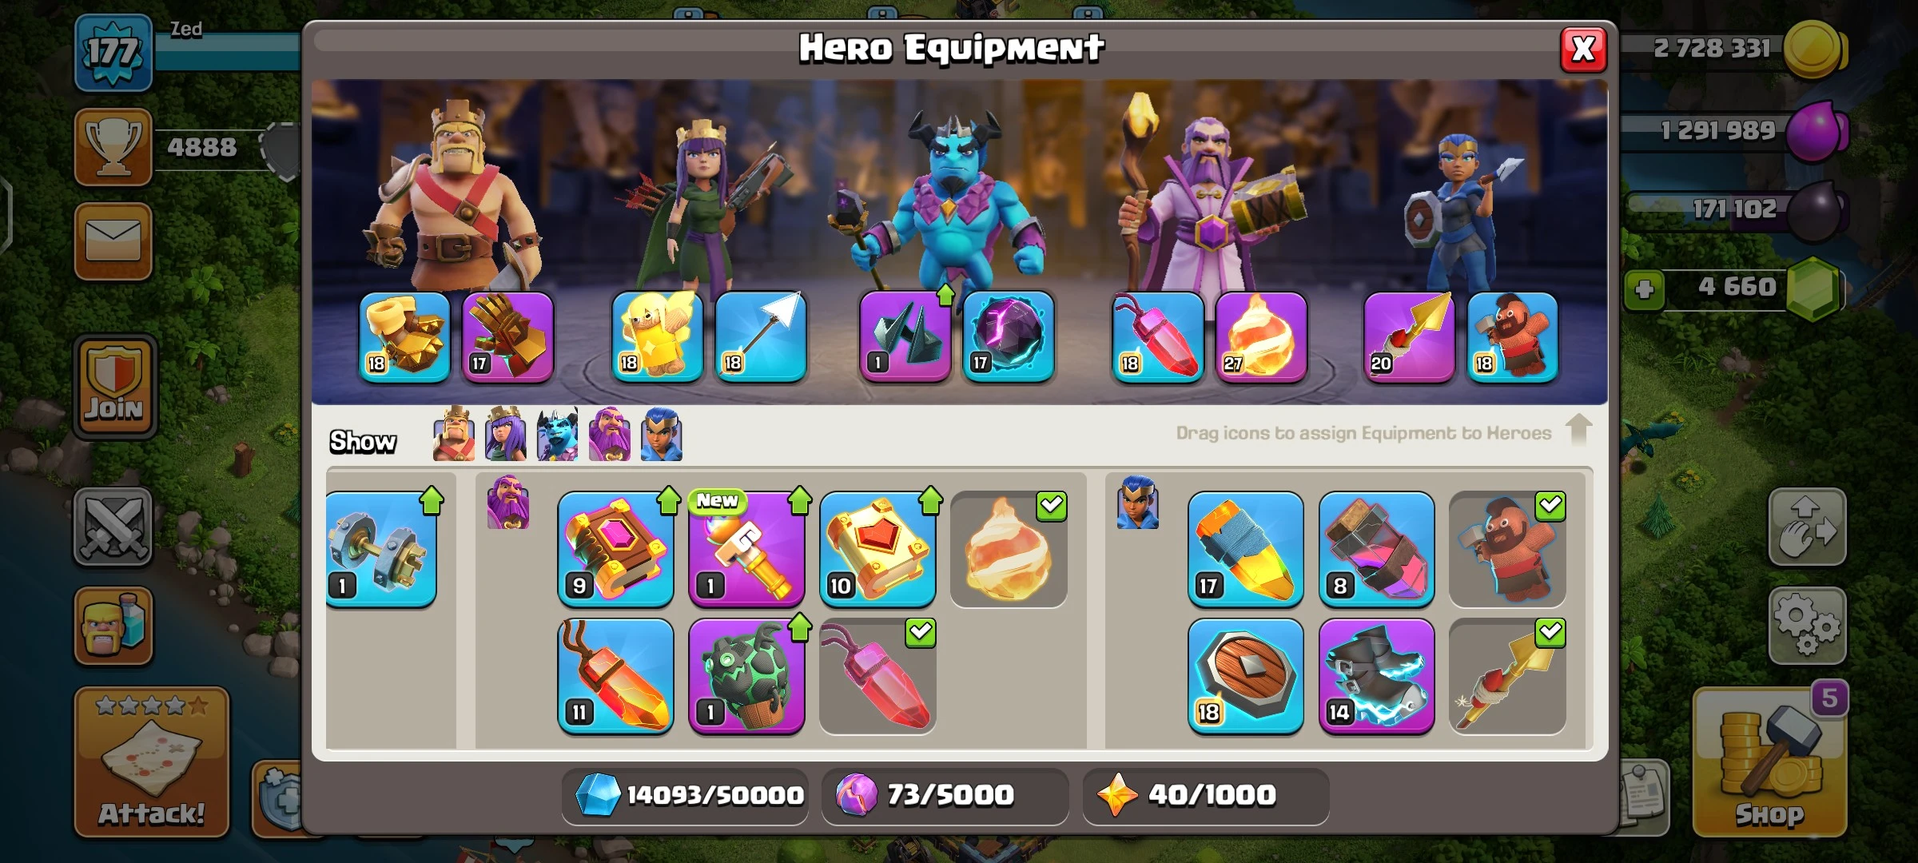
Task: Toggle the Minion Prince show filter
Action: click(557, 434)
